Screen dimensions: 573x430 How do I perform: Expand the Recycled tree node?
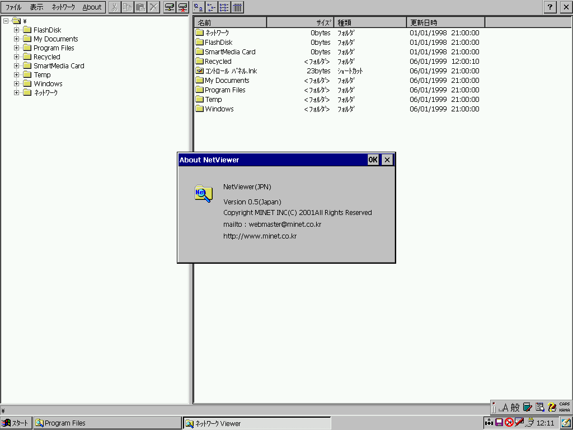(16, 57)
